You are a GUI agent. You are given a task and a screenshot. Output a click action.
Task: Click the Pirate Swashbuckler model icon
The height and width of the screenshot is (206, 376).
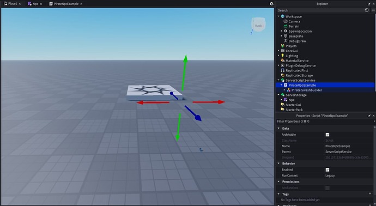[x=288, y=90]
